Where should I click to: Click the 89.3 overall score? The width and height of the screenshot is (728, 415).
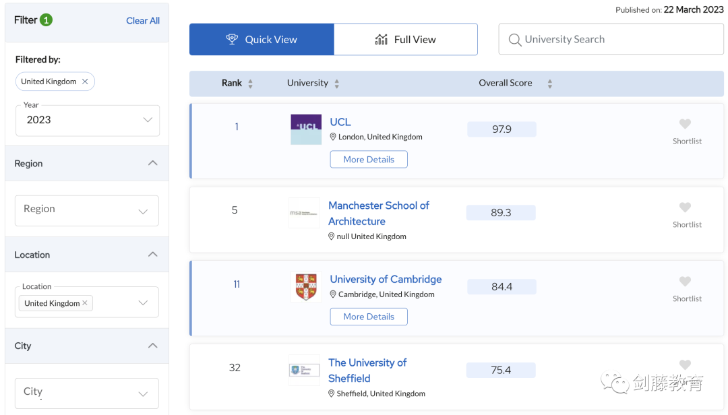pyautogui.click(x=501, y=213)
